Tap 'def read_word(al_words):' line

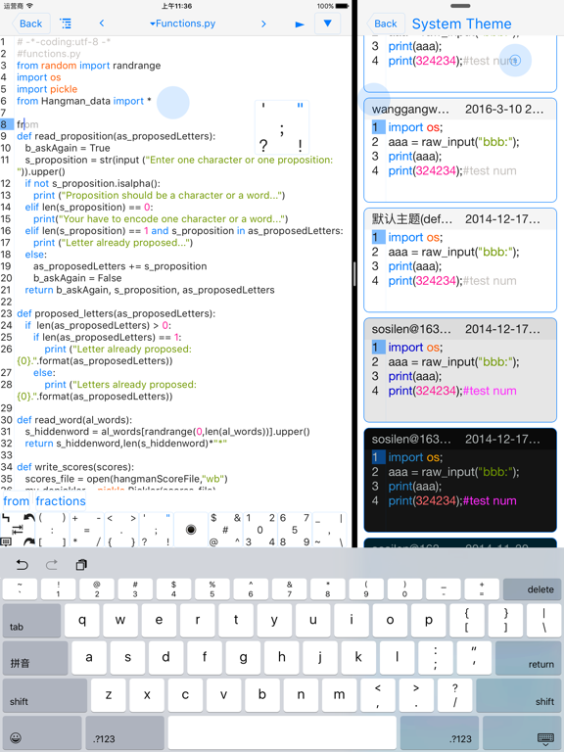pos(74,420)
